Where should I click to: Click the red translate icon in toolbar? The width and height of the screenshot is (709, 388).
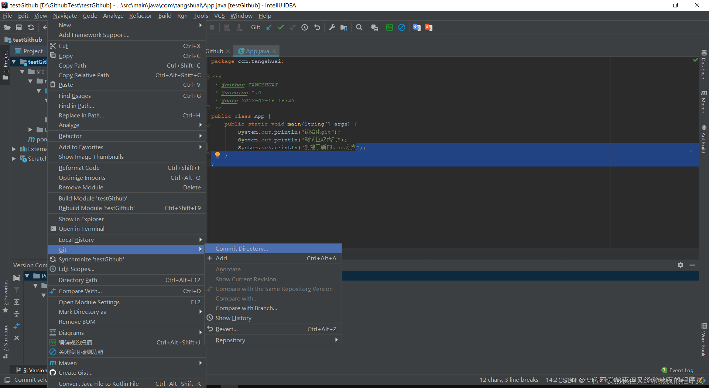429,27
